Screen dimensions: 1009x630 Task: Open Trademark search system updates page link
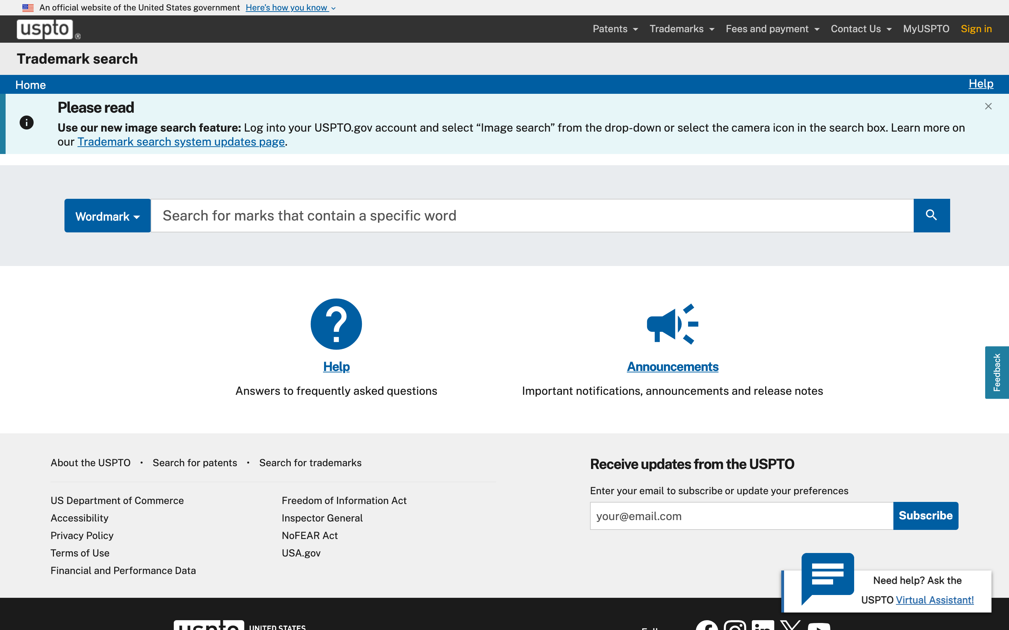pyautogui.click(x=181, y=142)
